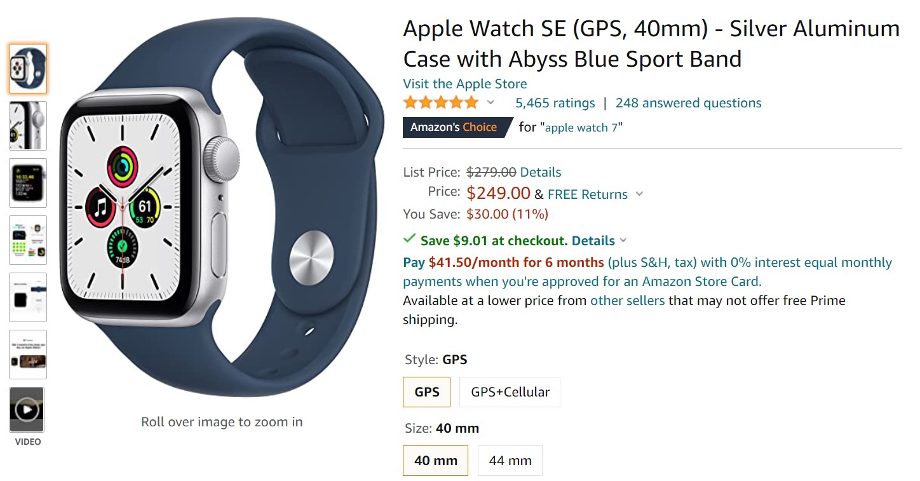The image size is (920, 481).
Task: Select the 44 mm size option
Action: tap(510, 461)
